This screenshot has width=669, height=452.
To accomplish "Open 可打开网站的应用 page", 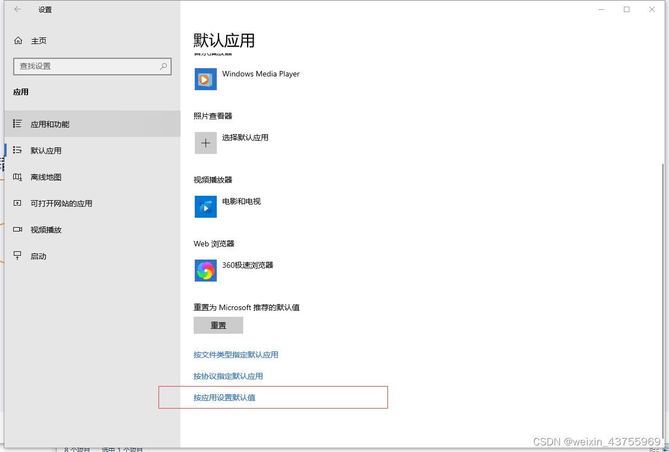I will (x=92, y=203).
